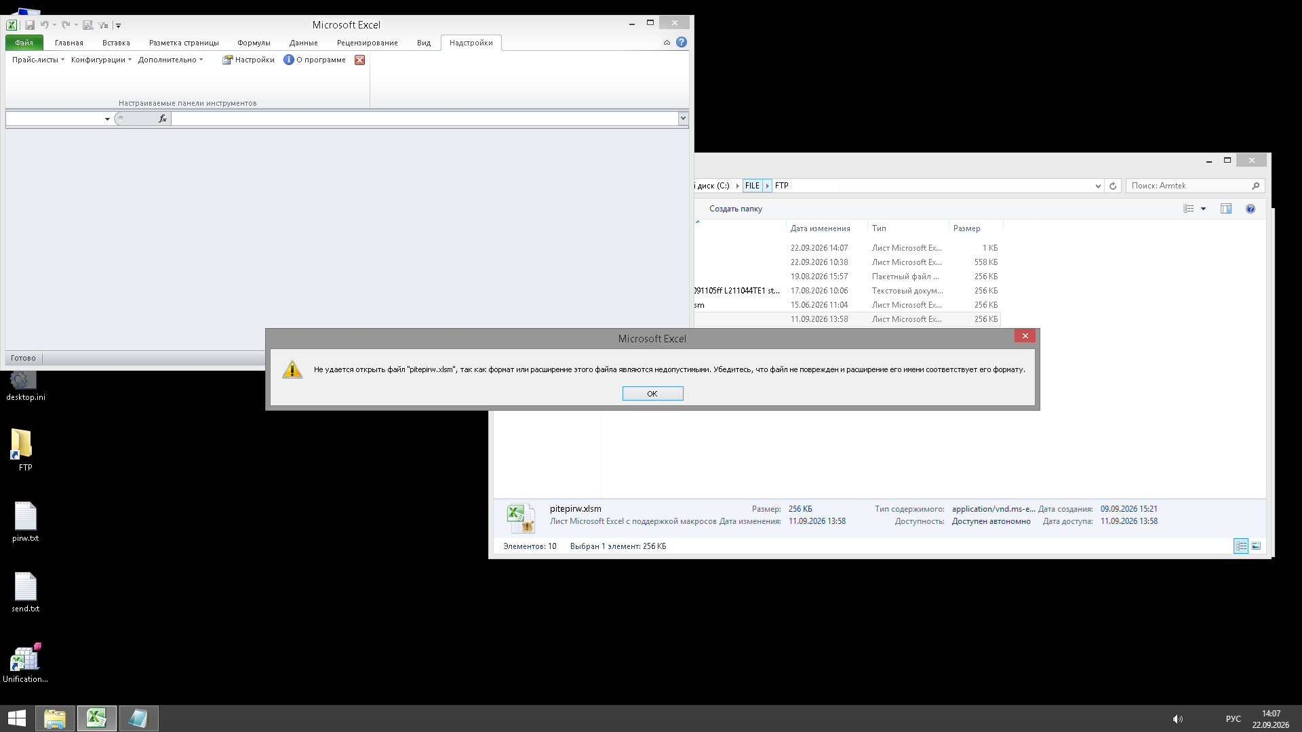Expand the Дополнительно dropdown
1302x732 pixels.
(x=170, y=60)
